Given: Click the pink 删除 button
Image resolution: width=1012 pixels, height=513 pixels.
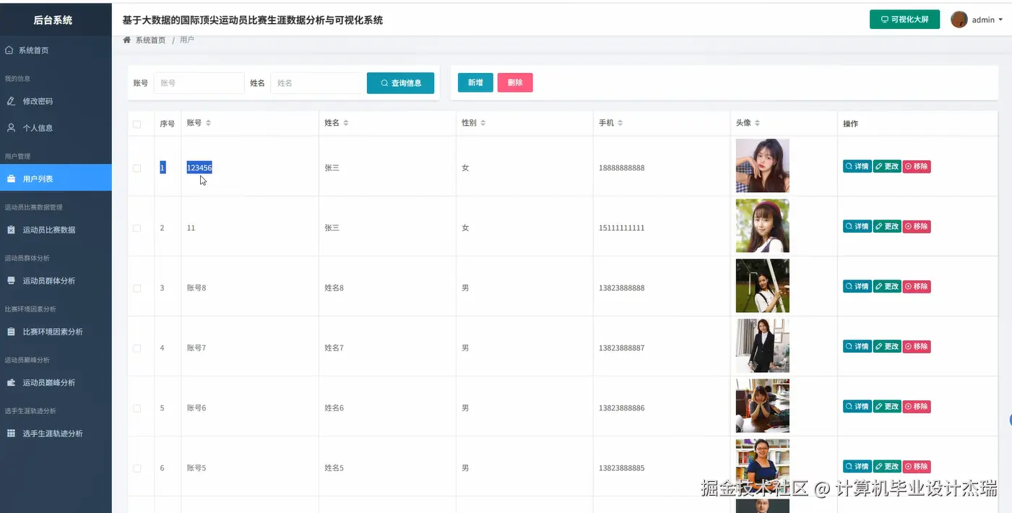Looking at the screenshot, I should tap(515, 82).
